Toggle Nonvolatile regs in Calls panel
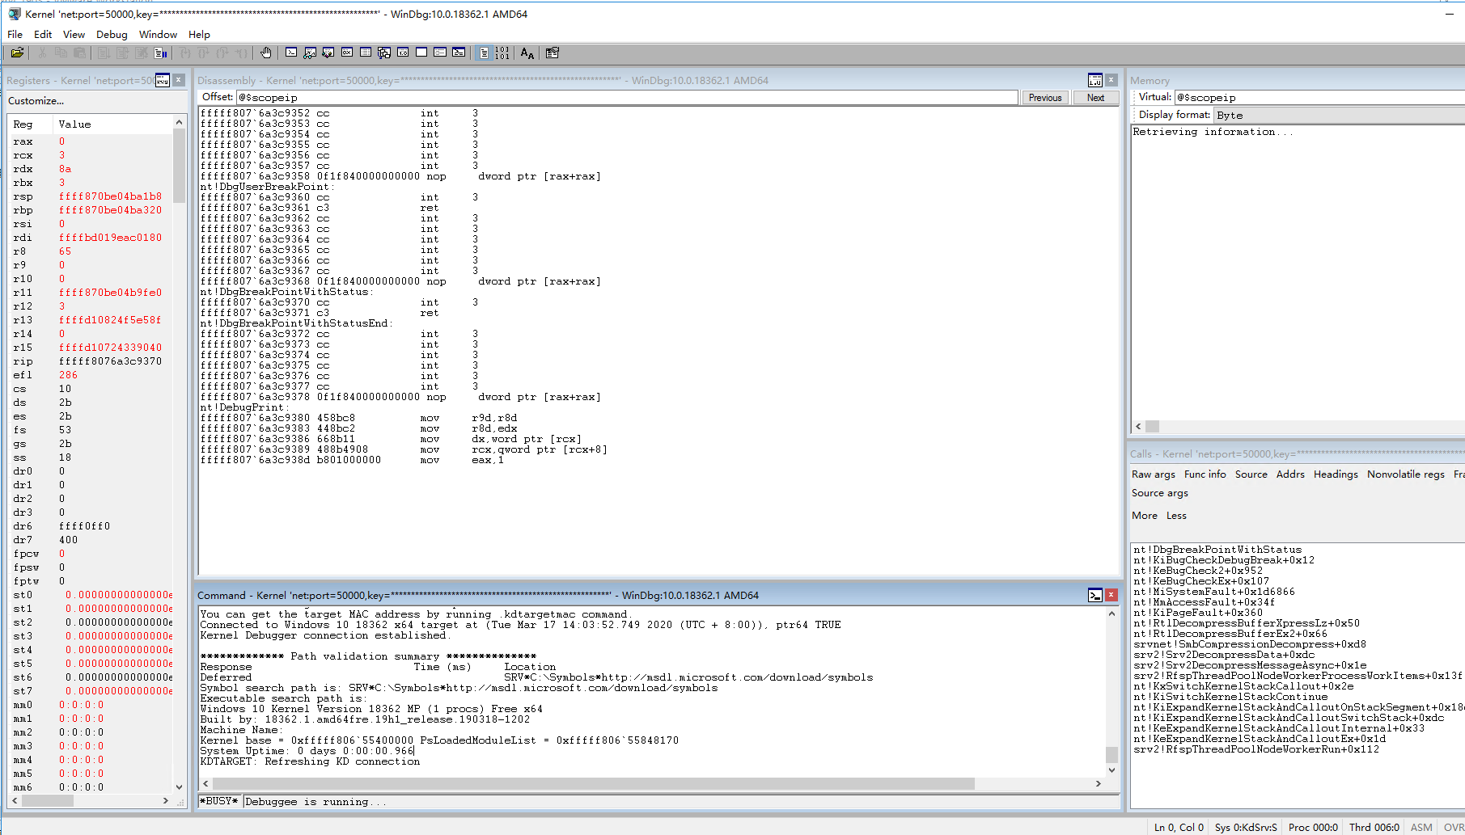This screenshot has width=1465, height=835. click(1406, 474)
